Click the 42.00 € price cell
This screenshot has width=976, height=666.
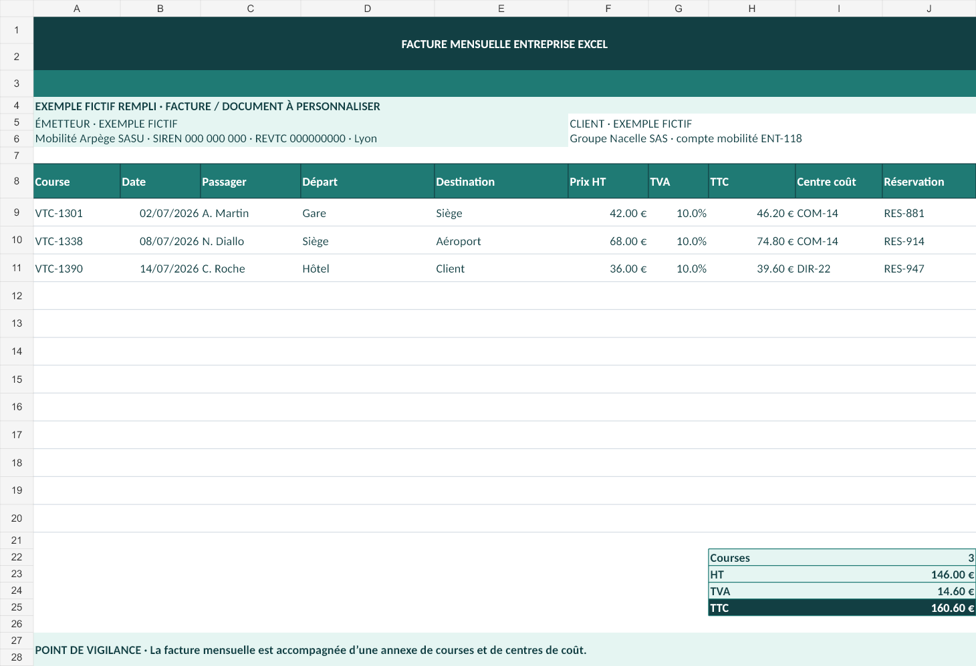[608, 213]
